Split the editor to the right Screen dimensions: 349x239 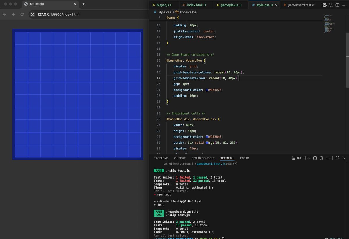coord(337,5)
